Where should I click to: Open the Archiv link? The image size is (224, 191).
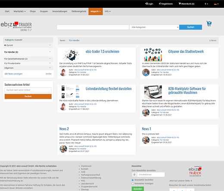pyautogui.click(x=49, y=74)
